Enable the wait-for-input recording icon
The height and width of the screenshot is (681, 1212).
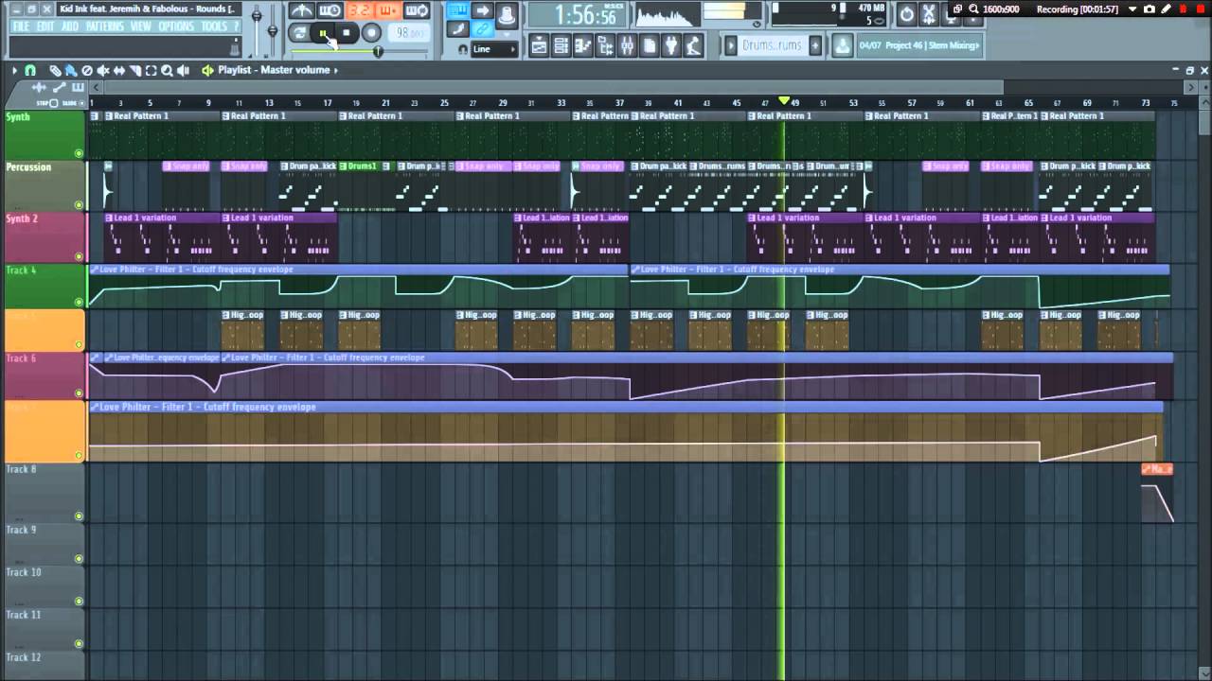coord(330,10)
